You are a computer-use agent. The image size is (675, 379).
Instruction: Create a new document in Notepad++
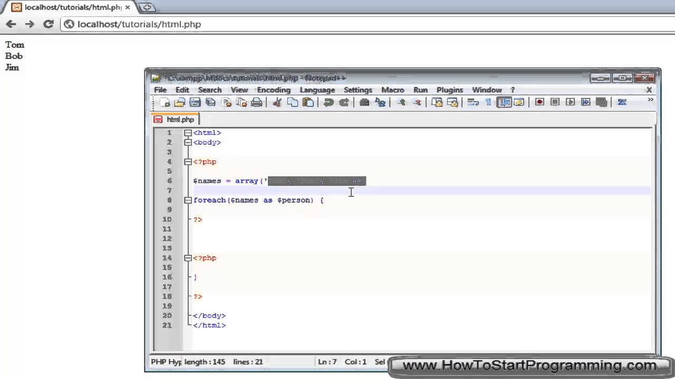(165, 102)
